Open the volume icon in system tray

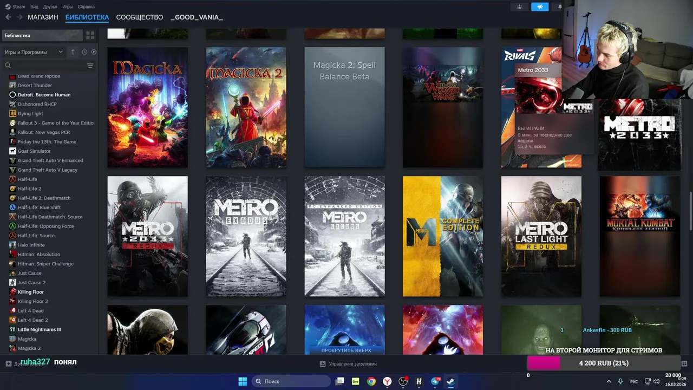(657, 381)
